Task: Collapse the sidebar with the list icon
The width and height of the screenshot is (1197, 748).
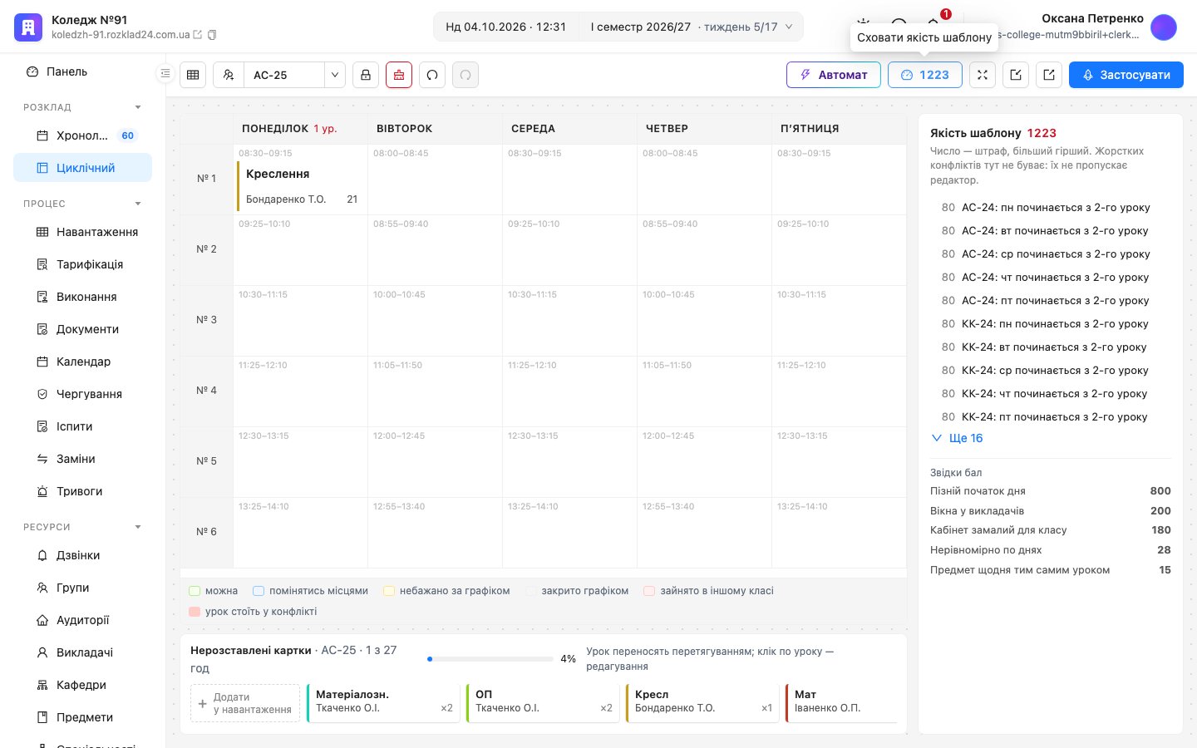Action: point(165,74)
